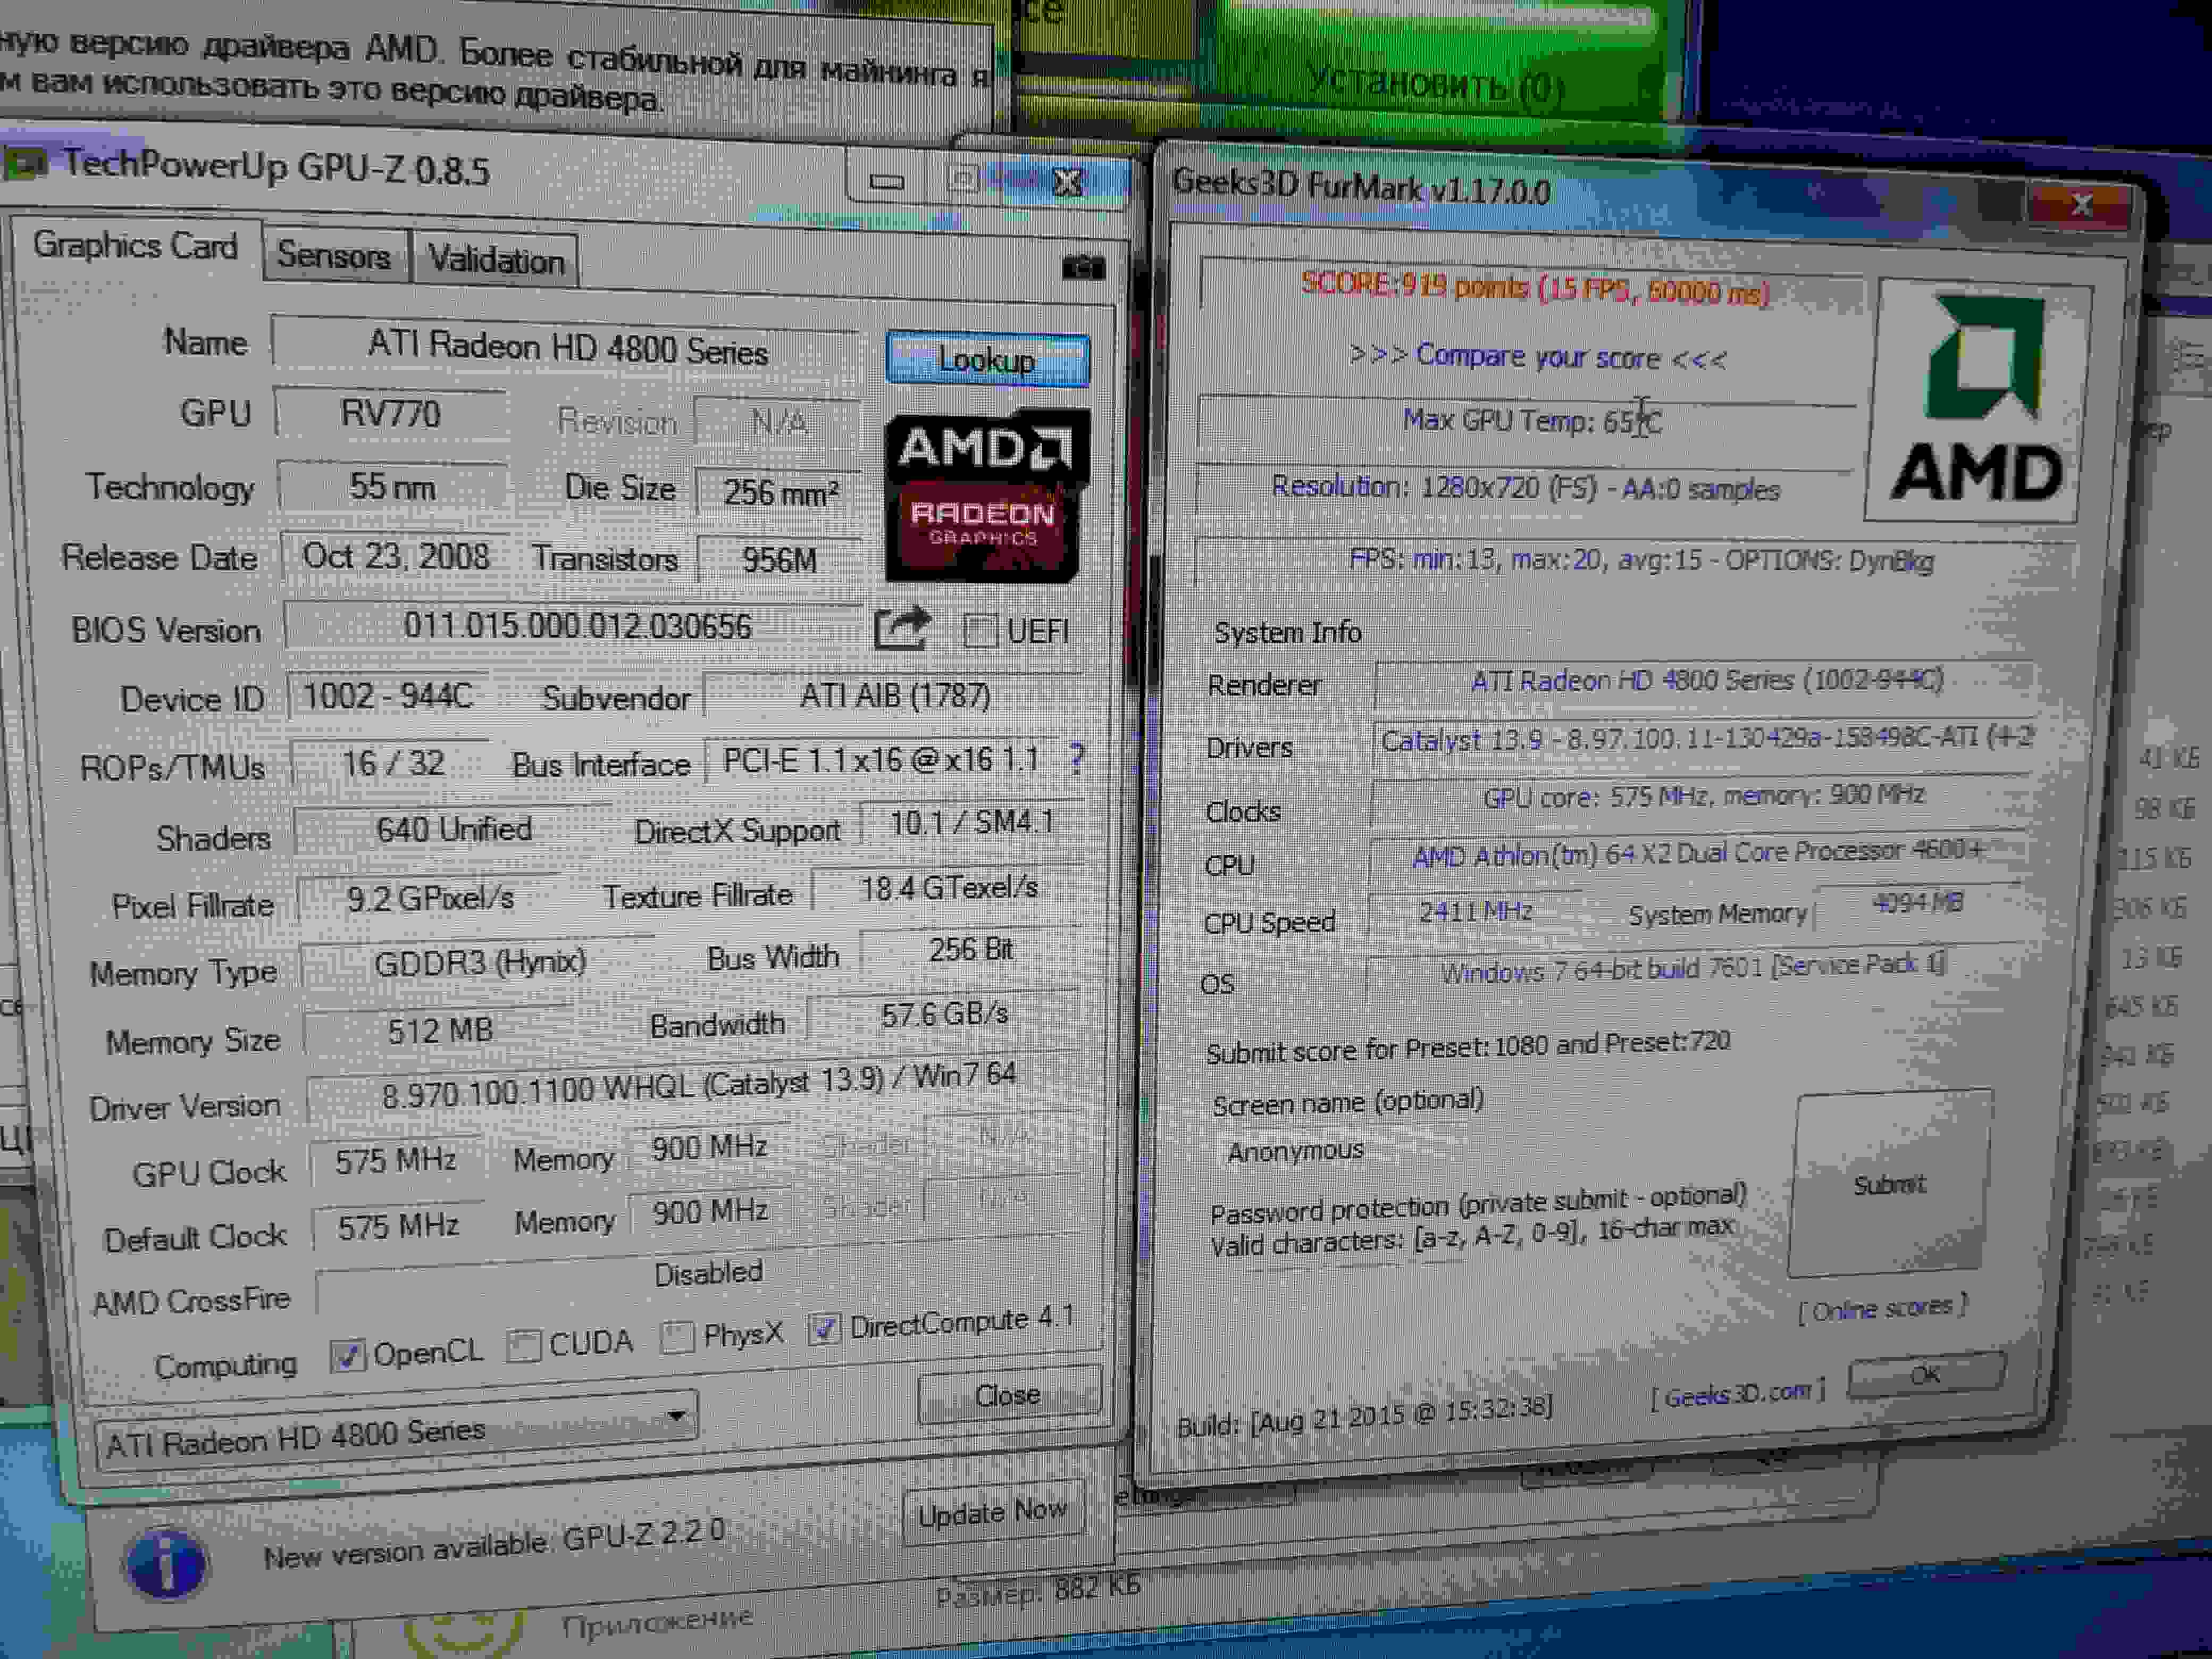Click the GPU-Z screenshot camera icon
This screenshot has height=1659, width=2212.
coord(1084,268)
